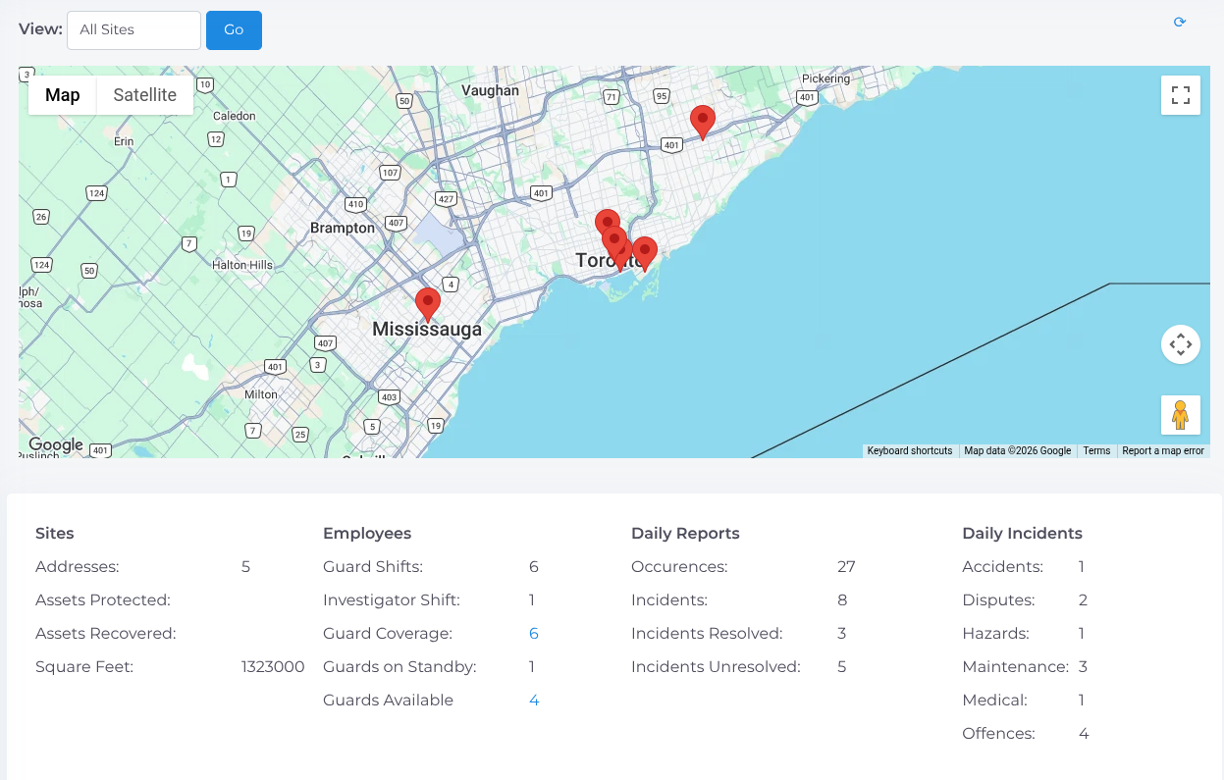Click the Mississauga map pin

tap(427, 304)
